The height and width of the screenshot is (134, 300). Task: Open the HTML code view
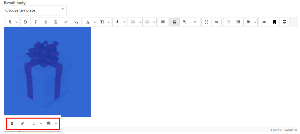point(217,22)
